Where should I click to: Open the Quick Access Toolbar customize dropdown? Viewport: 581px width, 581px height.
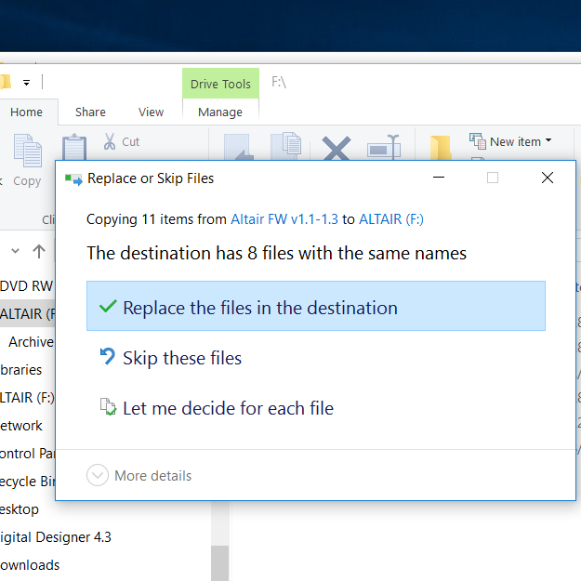pos(26,83)
